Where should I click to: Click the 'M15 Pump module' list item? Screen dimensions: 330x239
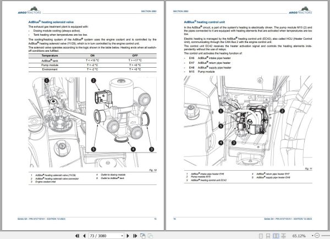coord(202,72)
